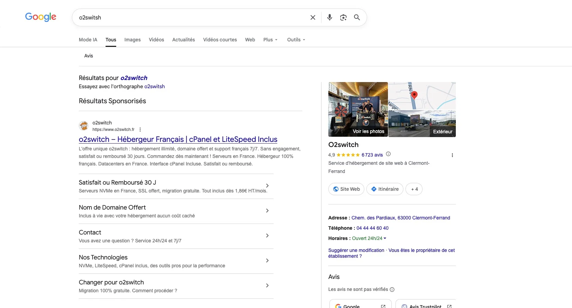This screenshot has height=308, width=572.
Task: Switch to the Images tab
Action: [x=132, y=40]
